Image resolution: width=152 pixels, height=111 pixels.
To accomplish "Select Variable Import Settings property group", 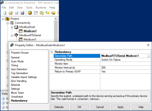I will 24,77.
